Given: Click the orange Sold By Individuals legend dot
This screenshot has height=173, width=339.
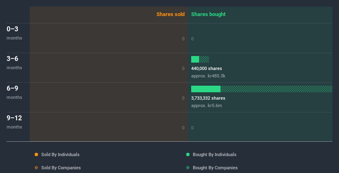Looking at the screenshot, I should (x=36, y=154).
